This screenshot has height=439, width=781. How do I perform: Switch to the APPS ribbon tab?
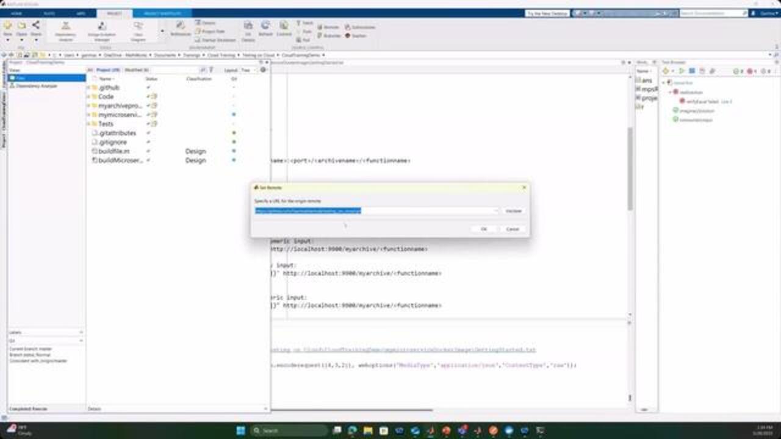click(x=81, y=13)
